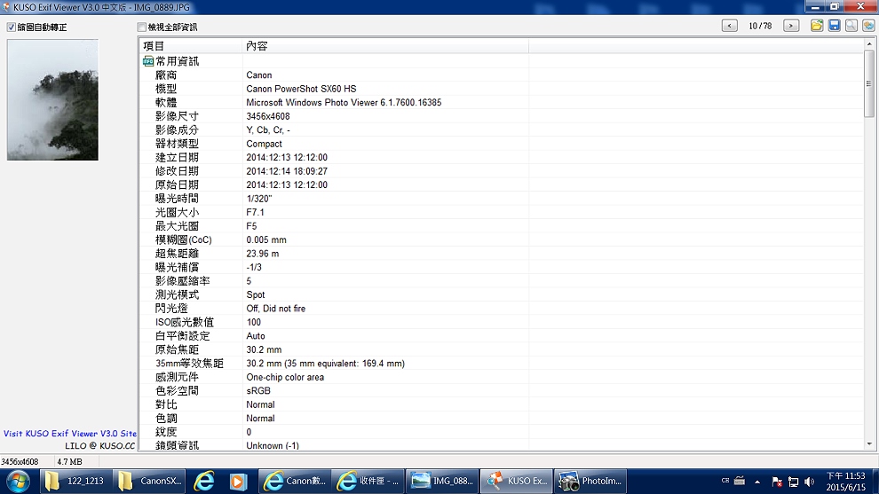Open Action Center flag tray icon
The height and width of the screenshot is (494, 879).
coord(777,482)
